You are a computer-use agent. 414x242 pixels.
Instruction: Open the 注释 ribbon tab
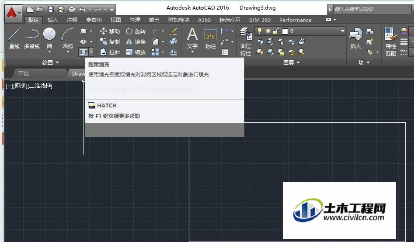coord(72,20)
